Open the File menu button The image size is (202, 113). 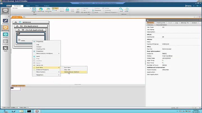[9, 6]
